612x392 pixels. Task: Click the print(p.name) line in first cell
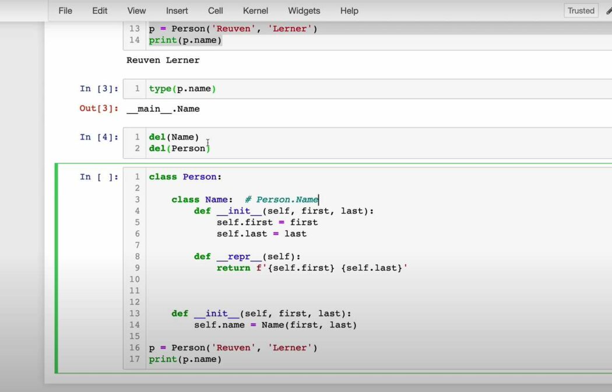coord(185,40)
